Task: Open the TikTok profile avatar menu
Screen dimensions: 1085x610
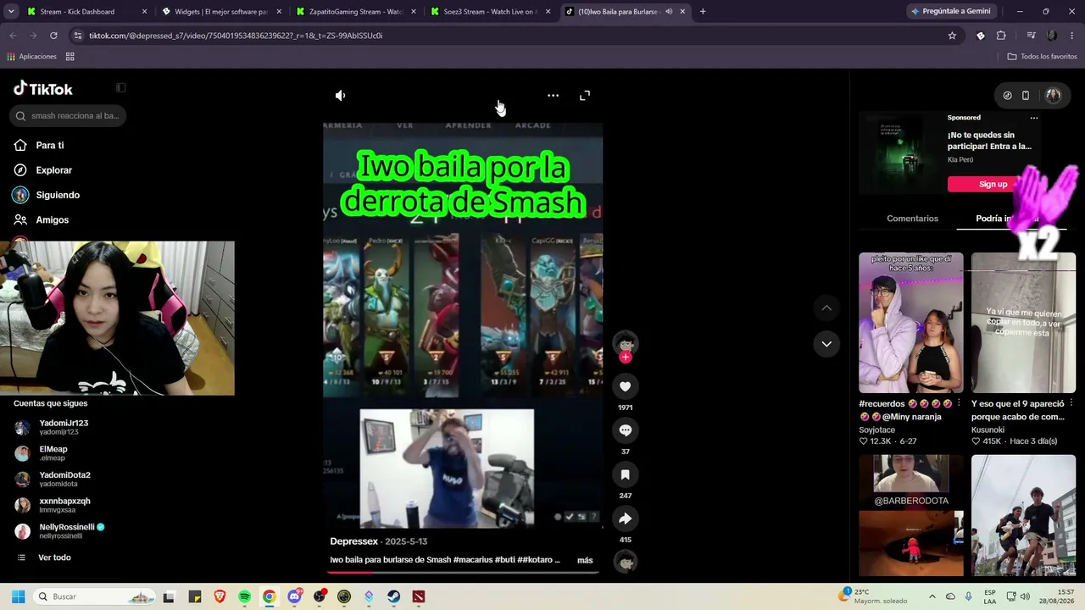Action: click(1053, 96)
